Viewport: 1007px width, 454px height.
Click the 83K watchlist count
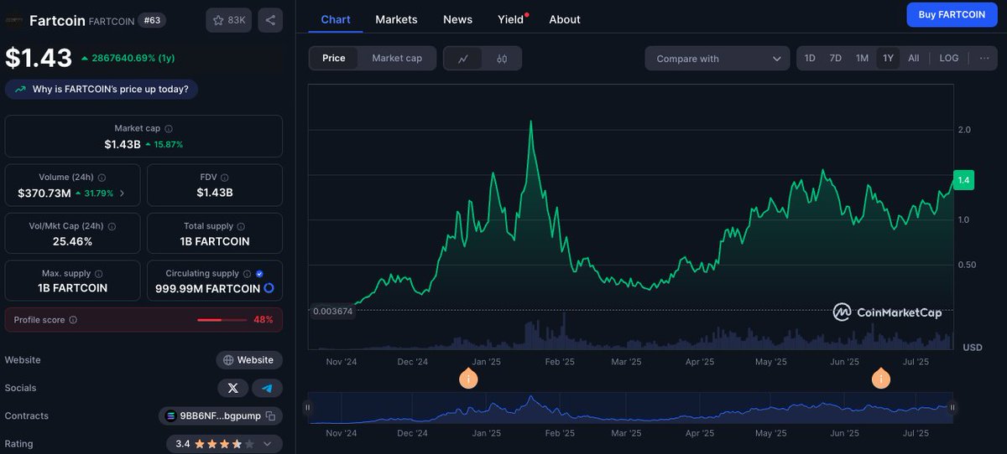point(237,20)
